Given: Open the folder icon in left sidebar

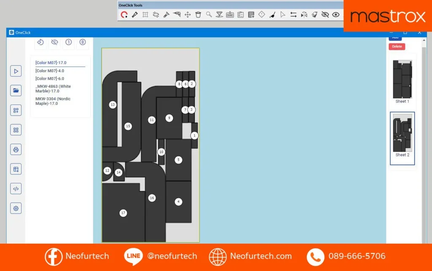Looking at the screenshot, I should [x=16, y=91].
